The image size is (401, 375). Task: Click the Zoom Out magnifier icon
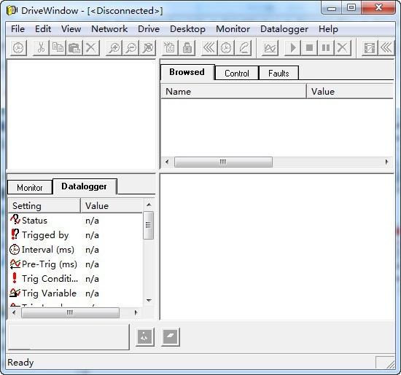131,48
